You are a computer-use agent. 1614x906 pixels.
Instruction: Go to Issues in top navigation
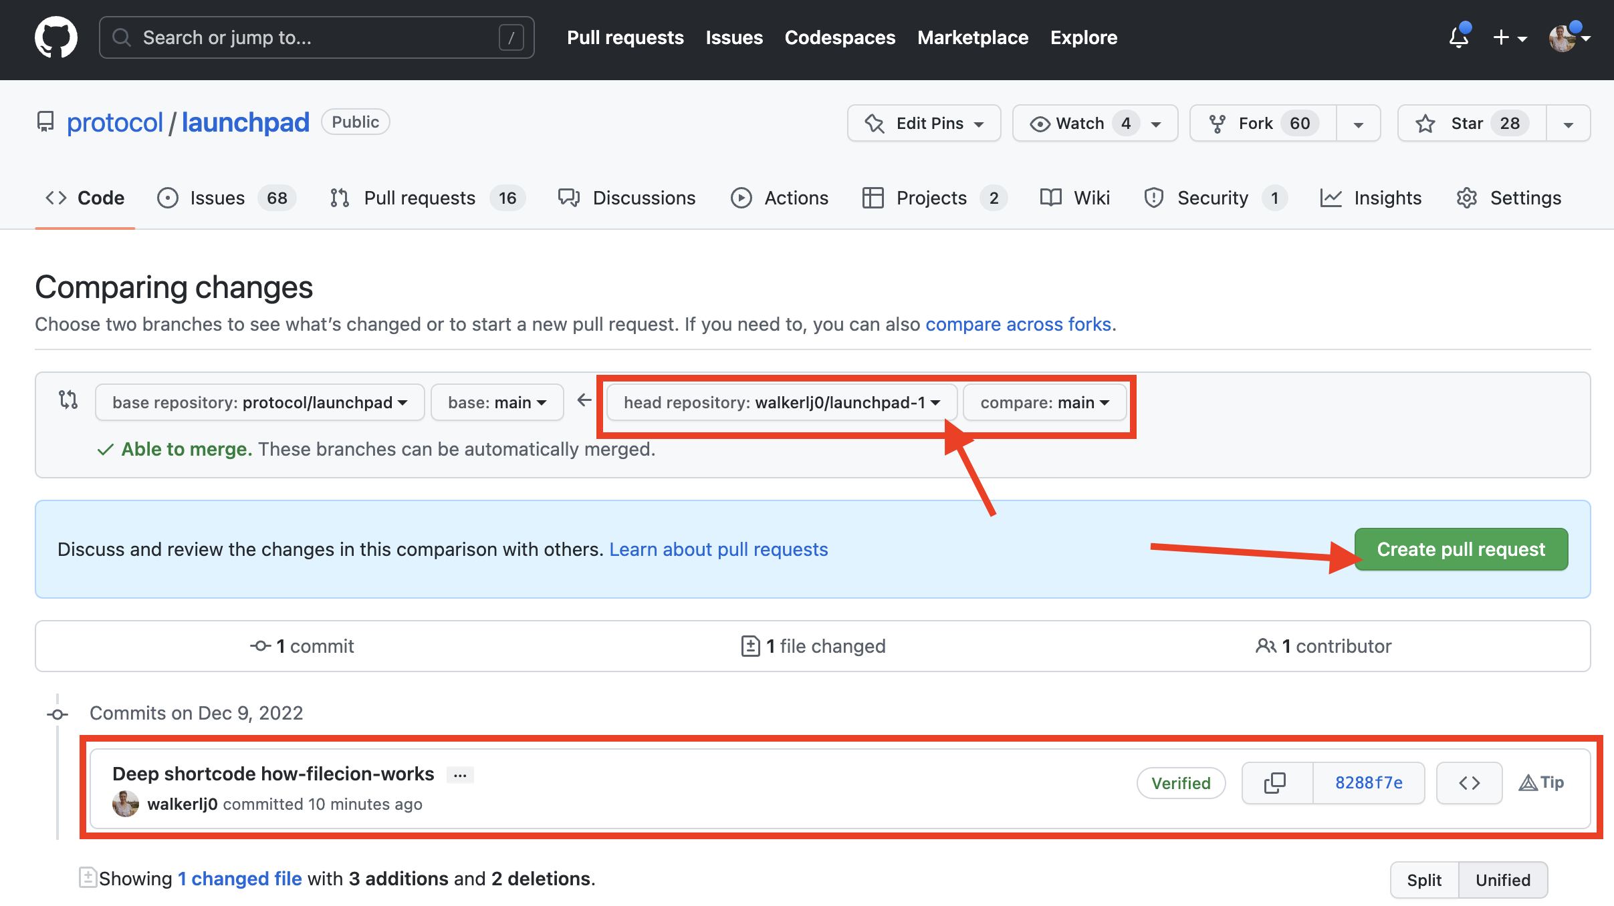pos(734,37)
